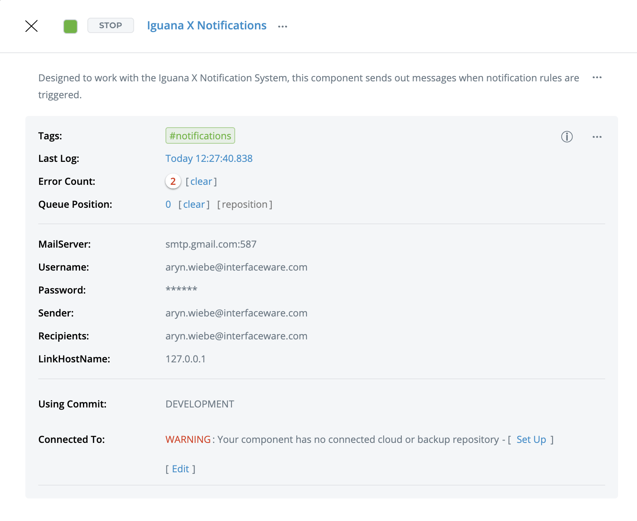Click the DEVELOPMENT commit value
This screenshot has width=637, height=521.
pyautogui.click(x=200, y=404)
